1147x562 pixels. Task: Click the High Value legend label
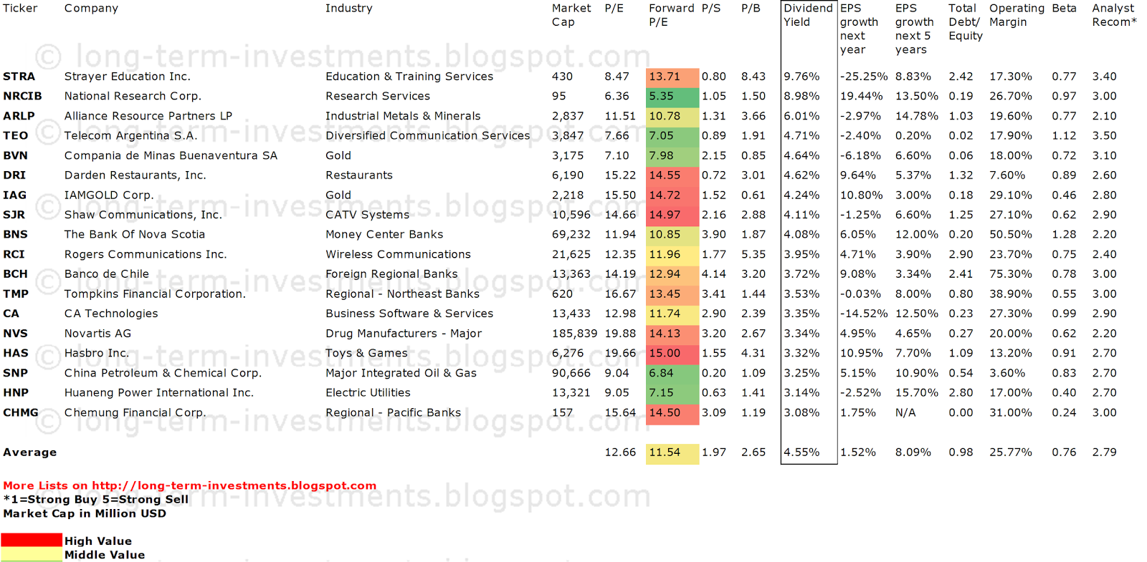click(97, 541)
